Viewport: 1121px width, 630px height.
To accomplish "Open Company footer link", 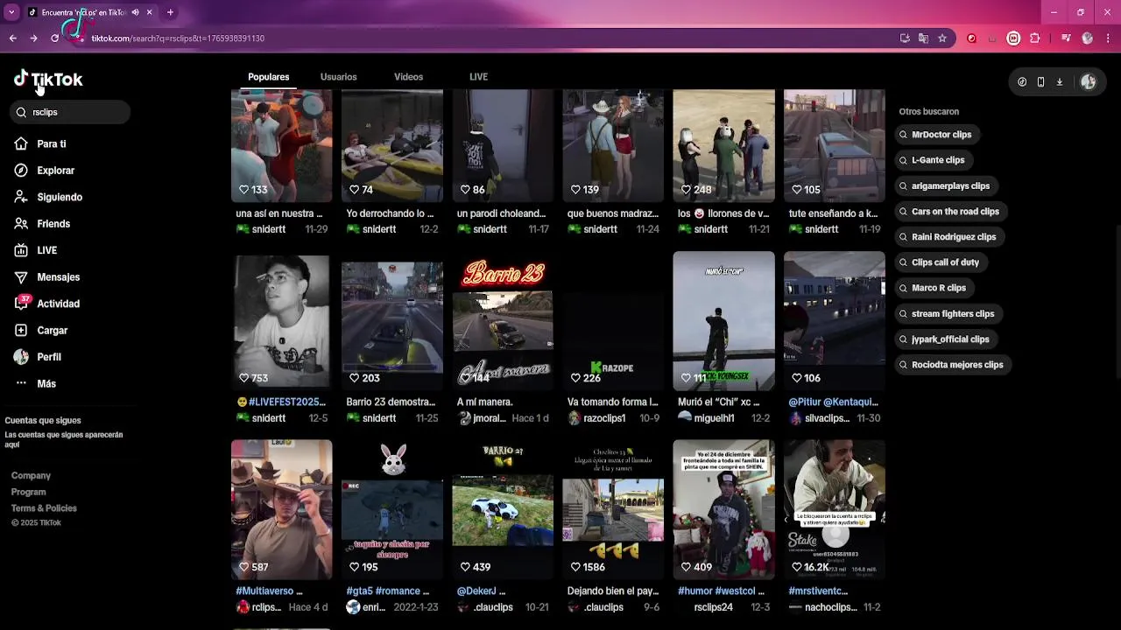I will 31,476.
